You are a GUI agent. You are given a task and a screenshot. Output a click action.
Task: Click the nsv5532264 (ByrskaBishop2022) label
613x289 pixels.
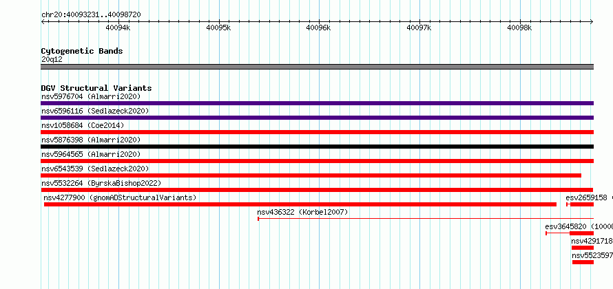(101, 183)
